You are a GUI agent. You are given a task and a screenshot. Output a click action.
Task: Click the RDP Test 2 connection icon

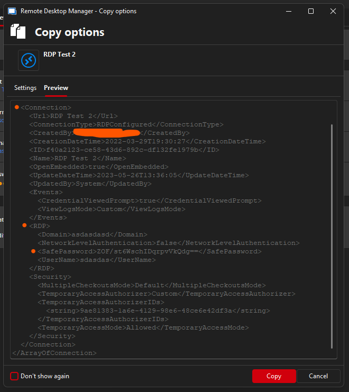coord(29,60)
